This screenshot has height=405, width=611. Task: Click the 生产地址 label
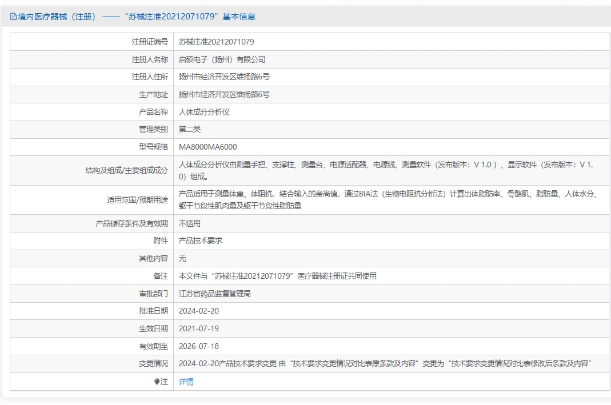pyautogui.click(x=154, y=94)
